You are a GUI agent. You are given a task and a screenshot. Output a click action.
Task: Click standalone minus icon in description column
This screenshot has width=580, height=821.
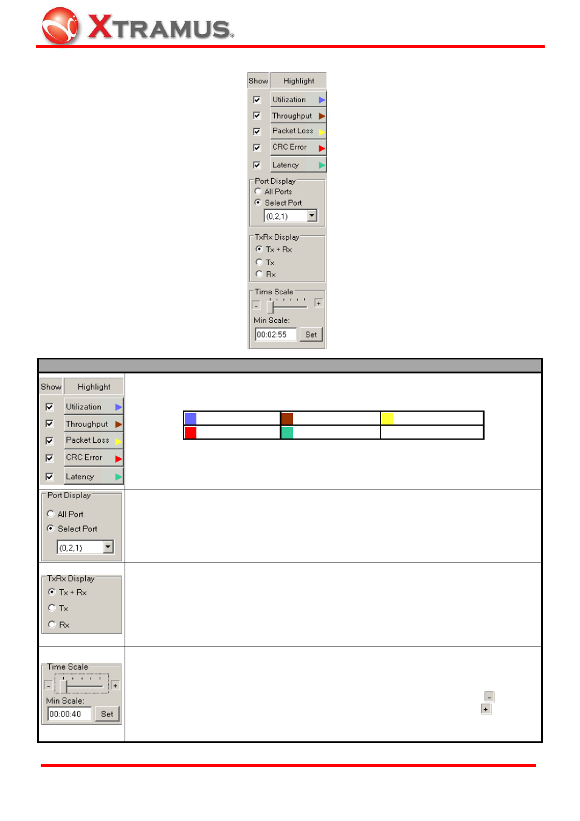pos(489,697)
